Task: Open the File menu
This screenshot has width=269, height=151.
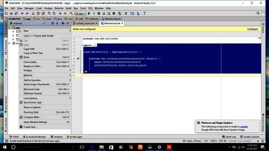Action: (x=6, y=8)
